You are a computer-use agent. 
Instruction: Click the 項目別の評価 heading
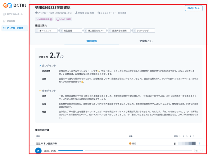pyautogui.click(x=42, y=130)
